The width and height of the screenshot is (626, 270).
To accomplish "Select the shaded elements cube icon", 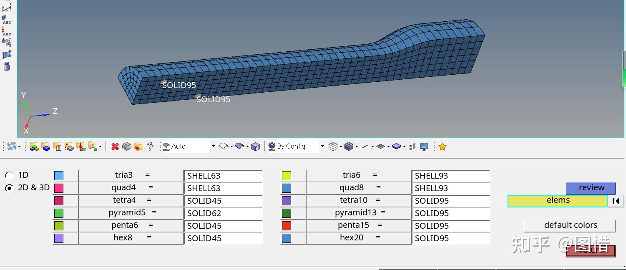I will pos(348,146).
